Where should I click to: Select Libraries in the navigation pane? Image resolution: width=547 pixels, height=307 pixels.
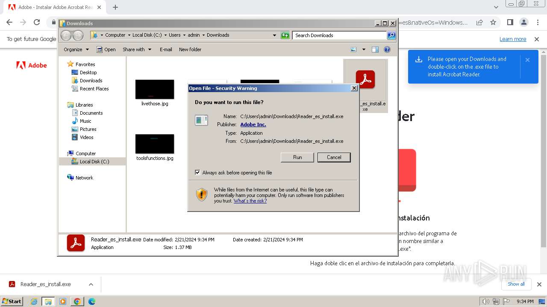(x=80, y=105)
